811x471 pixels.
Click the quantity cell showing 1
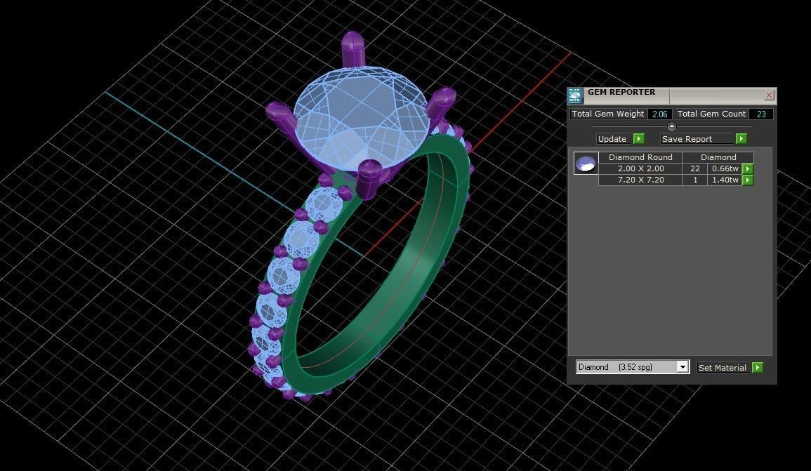694,180
